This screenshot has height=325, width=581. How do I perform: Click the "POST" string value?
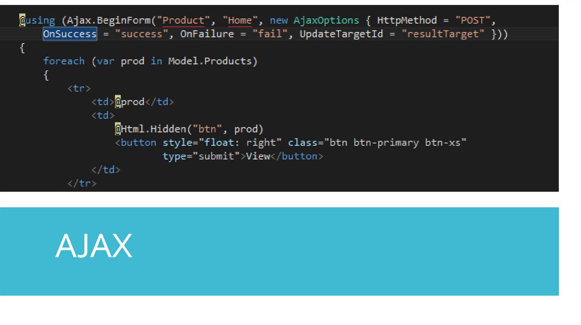tap(473, 20)
